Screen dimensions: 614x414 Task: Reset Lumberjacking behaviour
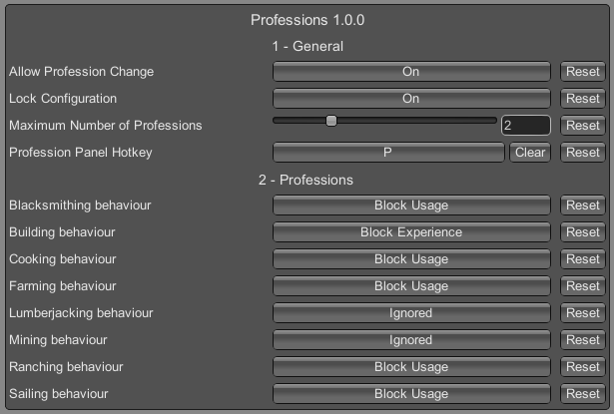click(x=583, y=313)
